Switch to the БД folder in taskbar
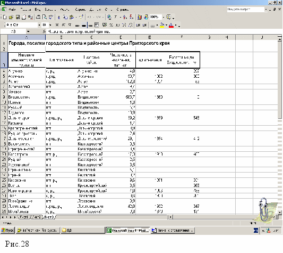Screen dimensions: 283x253 click(x=82, y=230)
